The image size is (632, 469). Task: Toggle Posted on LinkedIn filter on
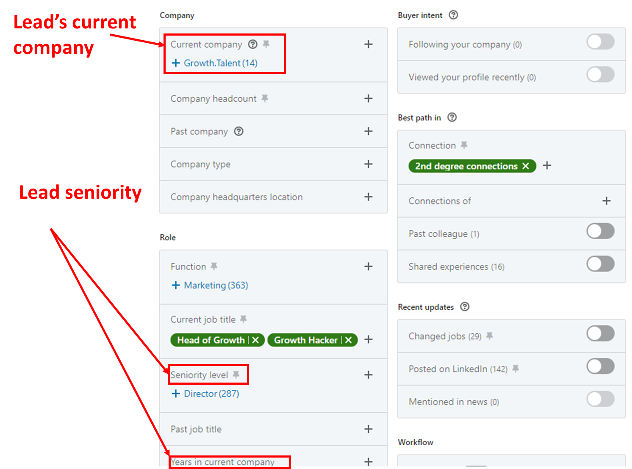600,366
